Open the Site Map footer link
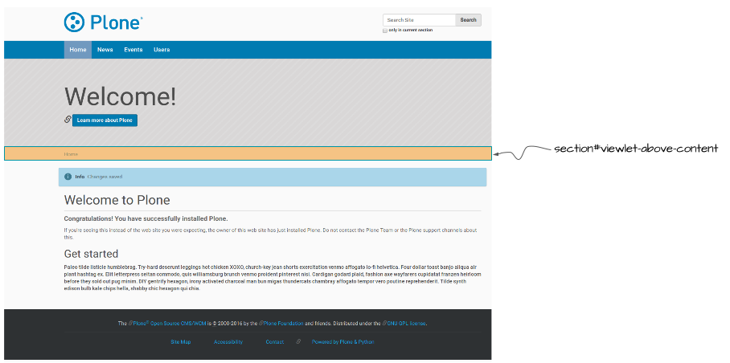730x363 pixels. pos(181,341)
